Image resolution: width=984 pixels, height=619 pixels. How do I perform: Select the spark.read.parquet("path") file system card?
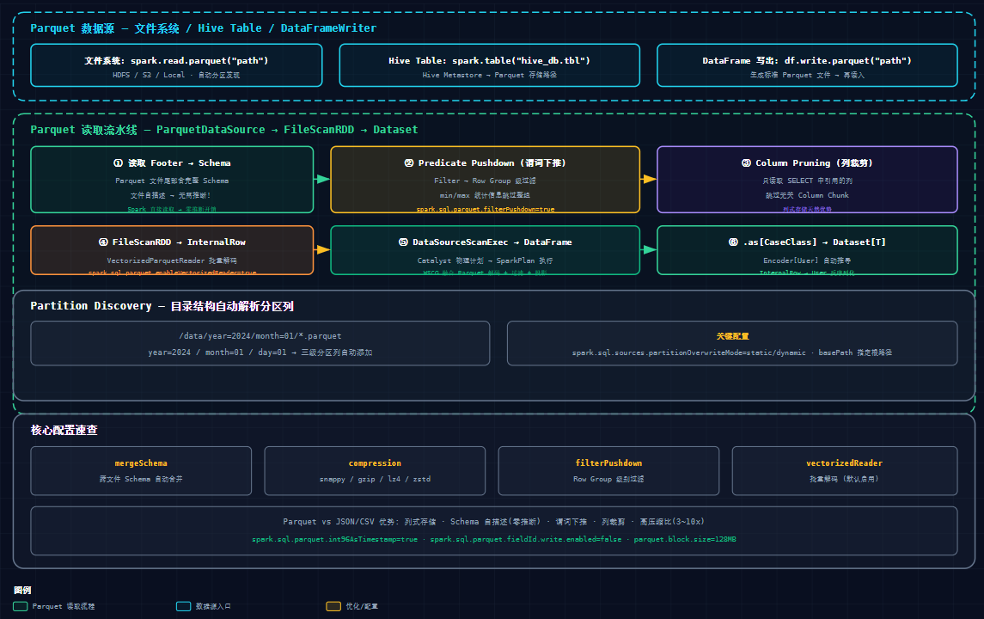click(176, 65)
